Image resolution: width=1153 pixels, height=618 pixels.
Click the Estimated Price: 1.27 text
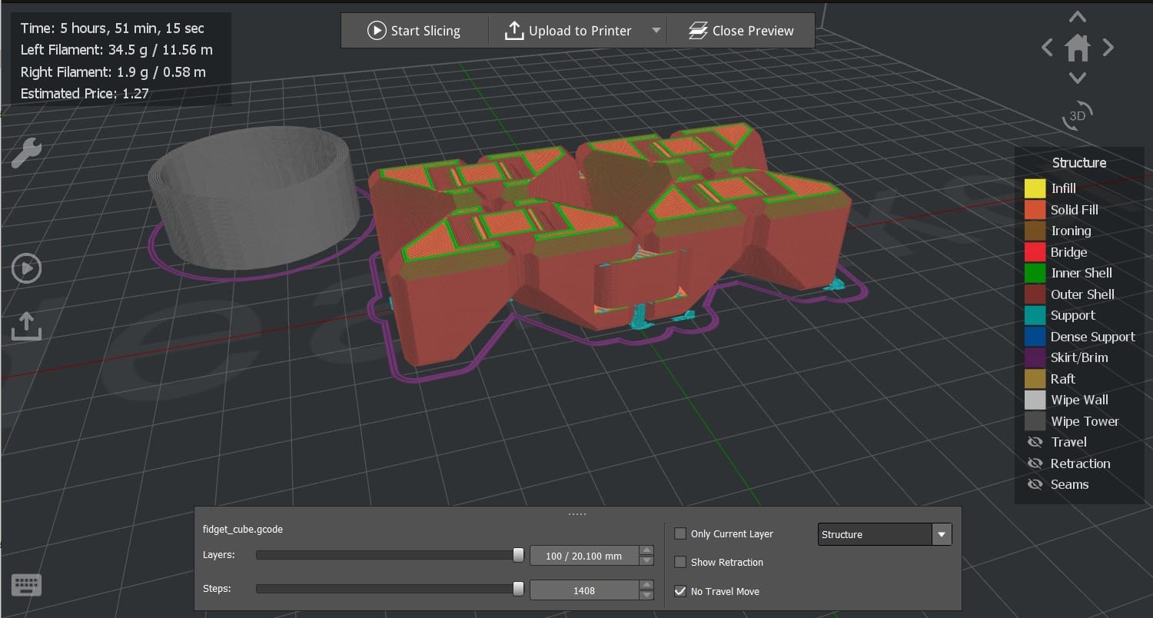tap(85, 93)
